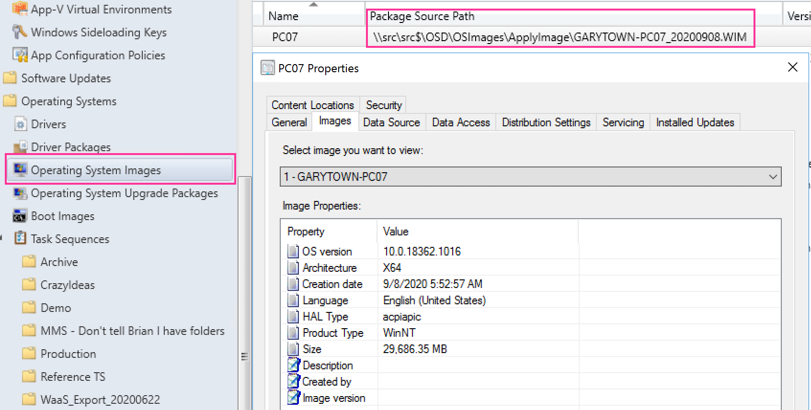Collapse the Task Sequences tree node
This screenshot has height=410, width=811.
(x=2, y=238)
